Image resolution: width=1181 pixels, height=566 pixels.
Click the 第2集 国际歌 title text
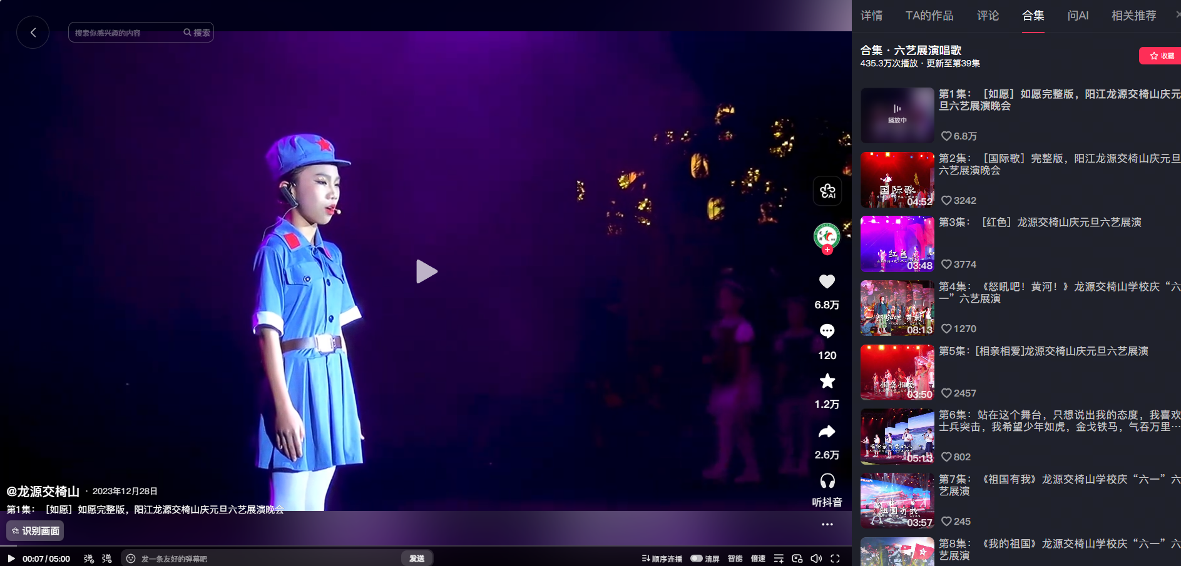(1060, 164)
